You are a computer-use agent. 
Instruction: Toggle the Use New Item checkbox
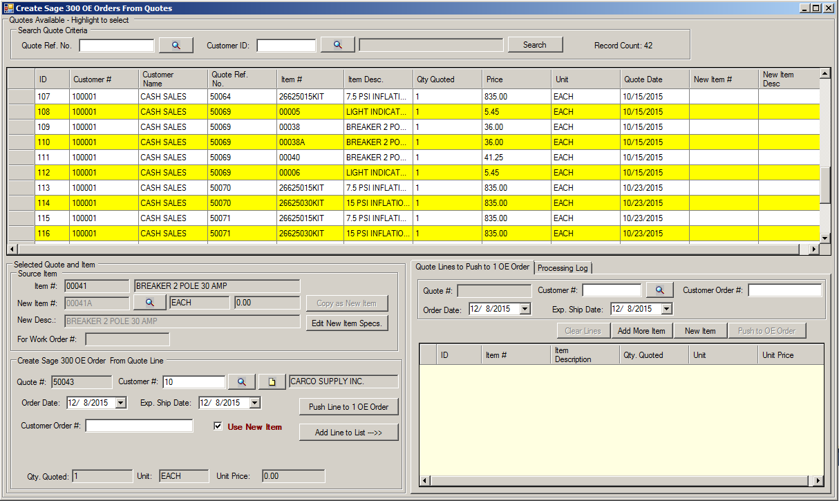tap(218, 426)
